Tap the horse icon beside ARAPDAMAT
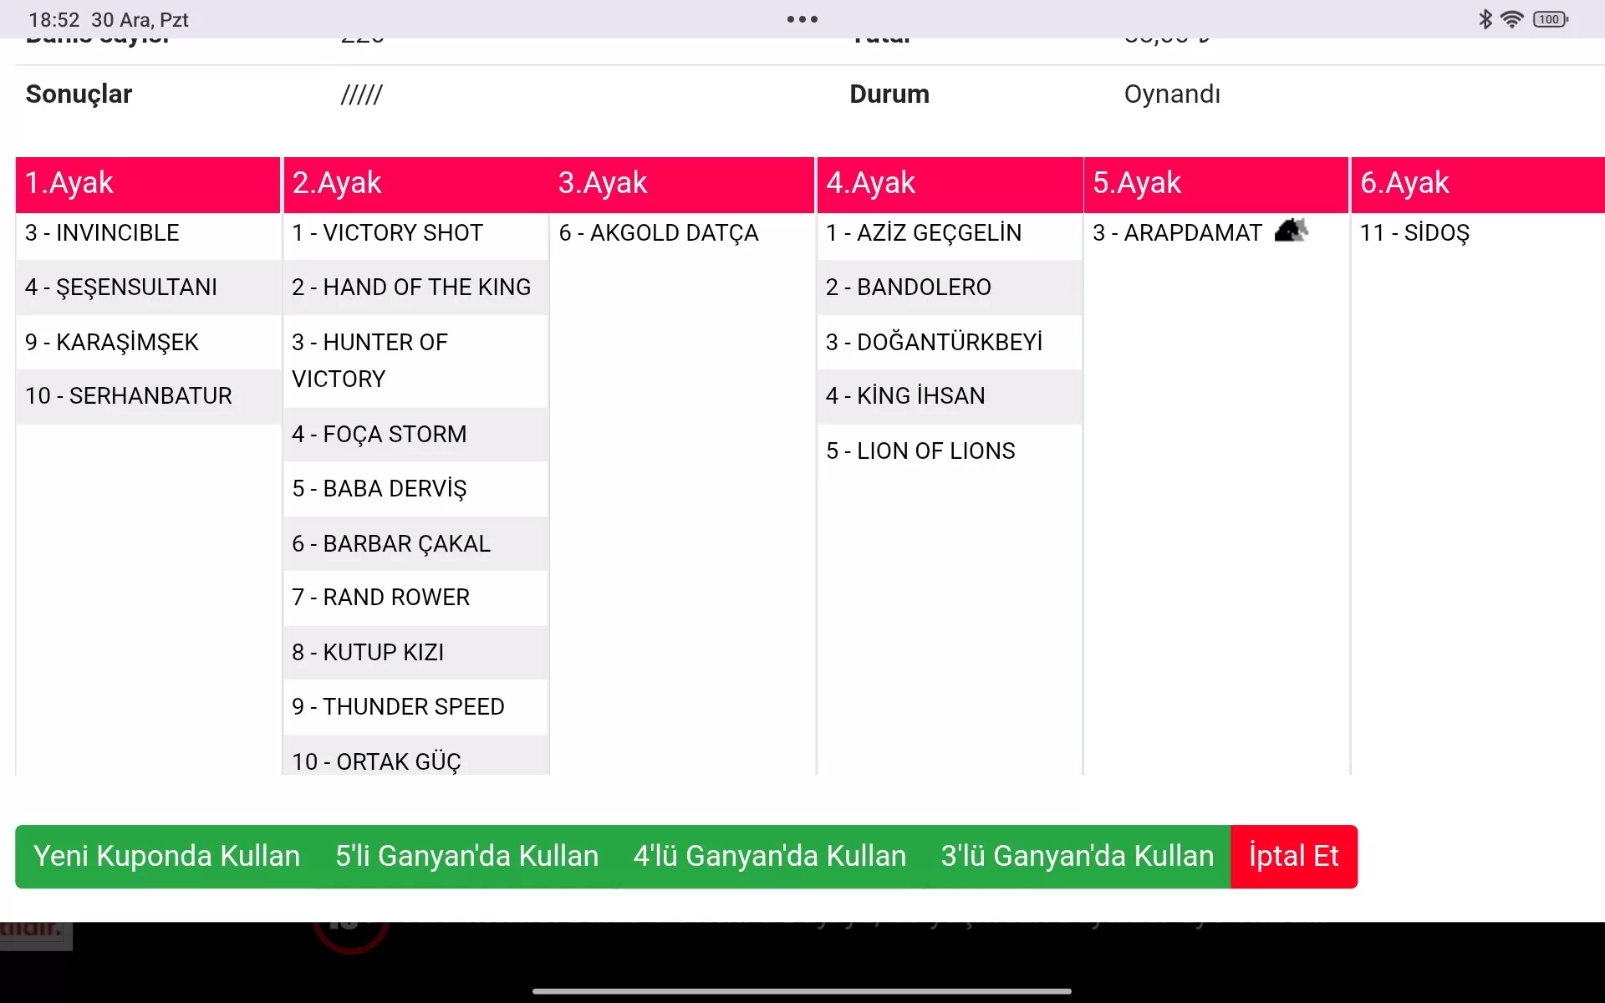 (1291, 231)
